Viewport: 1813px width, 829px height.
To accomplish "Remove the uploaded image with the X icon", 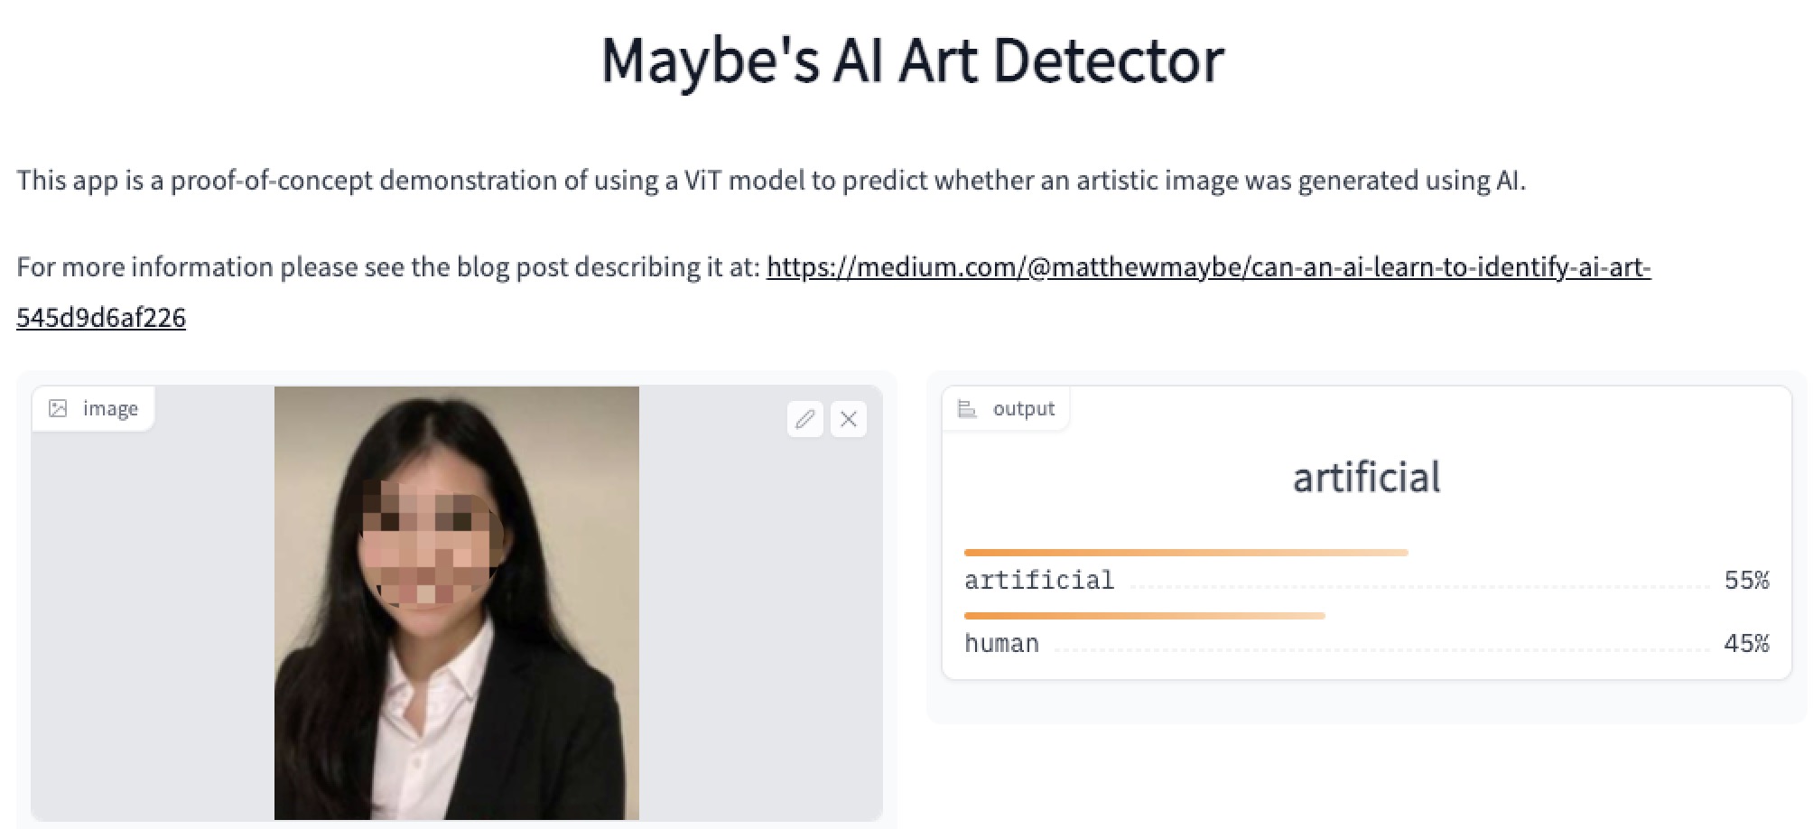I will [849, 419].
